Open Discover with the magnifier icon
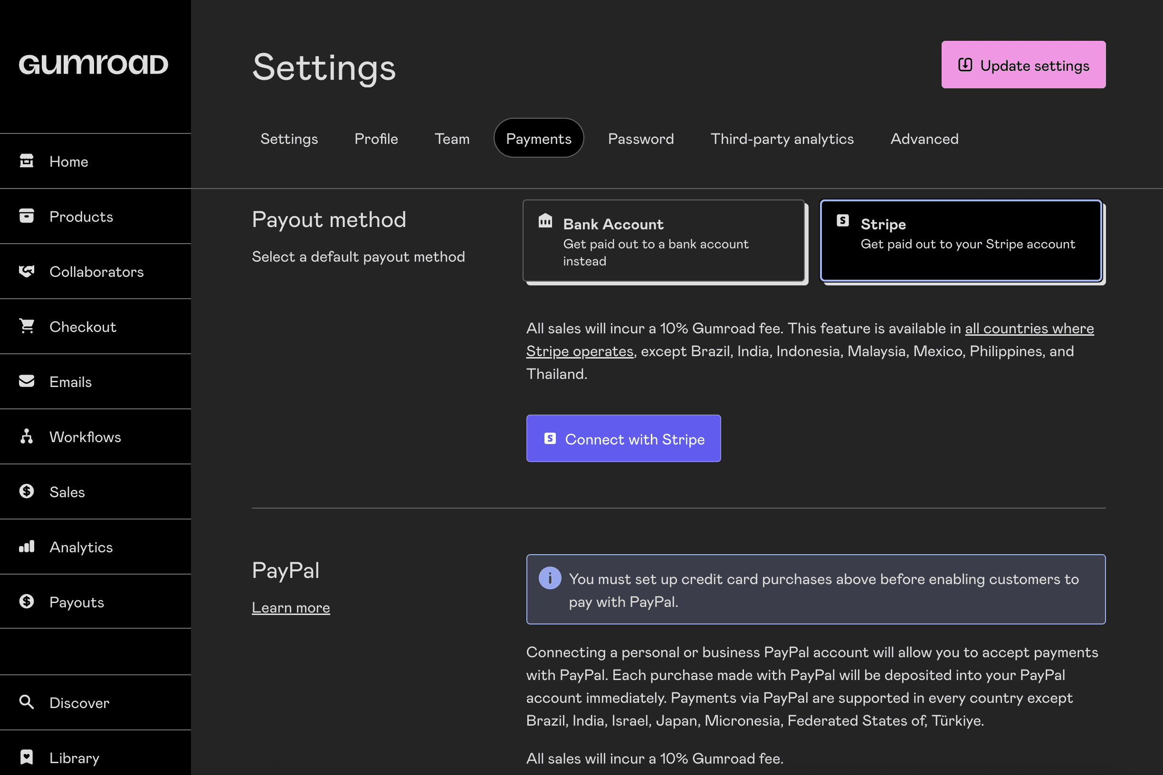 pos(27,702)
